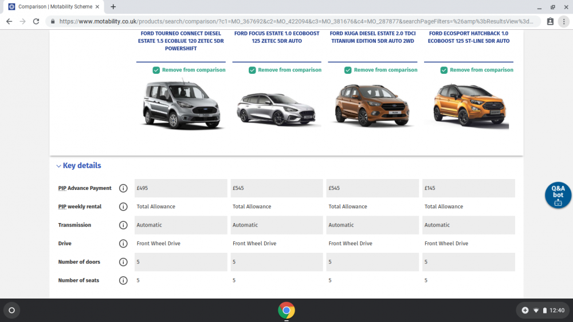The height and width of the screenshot is (322, 573).
Task: Click the orange EcoSport car image
Action: tap(470, 106)
